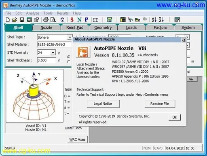Switch to the Reinf.Pad tab
Viewport: 207px width, 156px height.
click(x=75, y=27)
